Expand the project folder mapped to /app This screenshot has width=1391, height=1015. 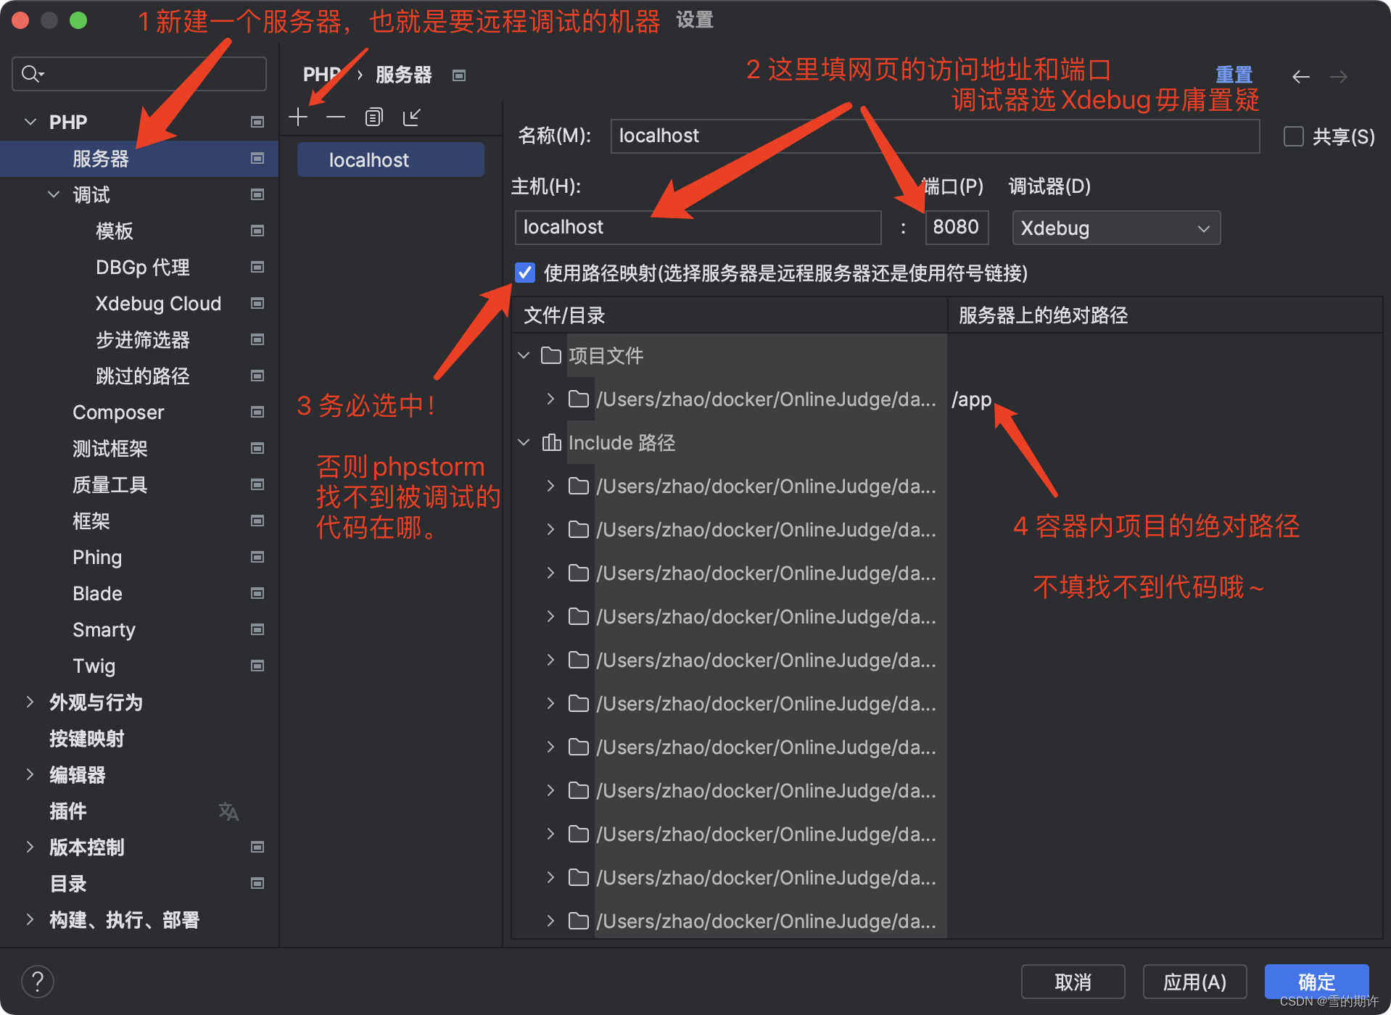(x=550, y=399)
